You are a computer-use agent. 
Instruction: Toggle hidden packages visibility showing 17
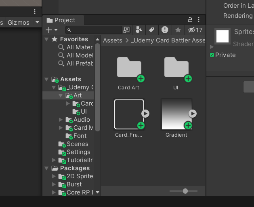click(195, 30)
